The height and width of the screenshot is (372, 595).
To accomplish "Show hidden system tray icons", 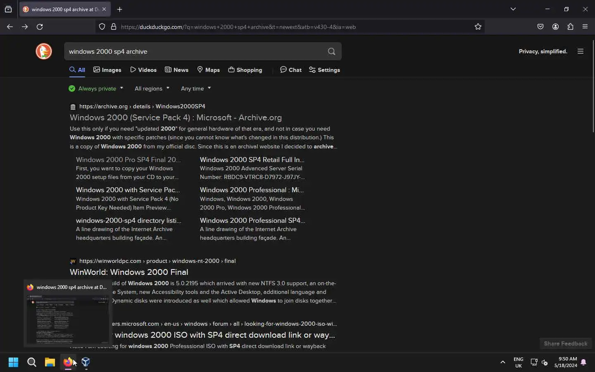I will coord(503,362).
